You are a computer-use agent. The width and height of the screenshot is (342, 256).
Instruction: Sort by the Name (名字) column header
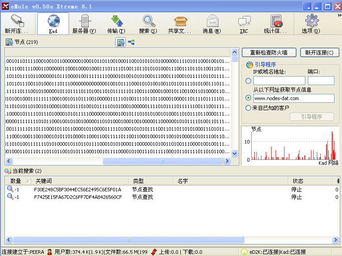(x=231, y=181)
